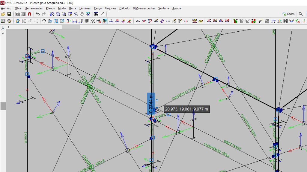This screenshot has height=172, width=307.
Task: Click the W16X45 label on the left column
Action: [26, 137]
